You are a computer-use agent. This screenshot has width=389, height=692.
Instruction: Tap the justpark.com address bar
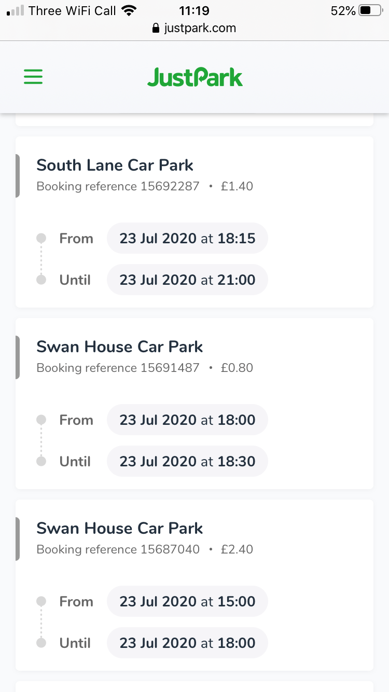[x=199, y=28]
